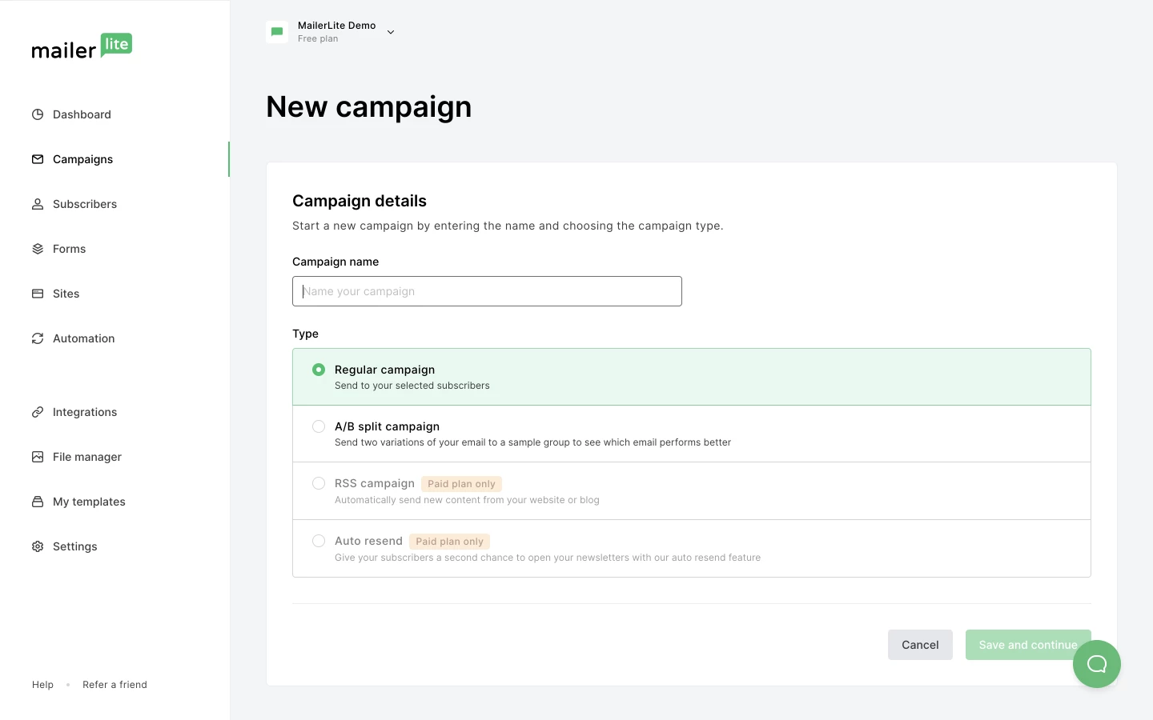
Task: Select the RSS campaign radio button
Action: [318, 483]
